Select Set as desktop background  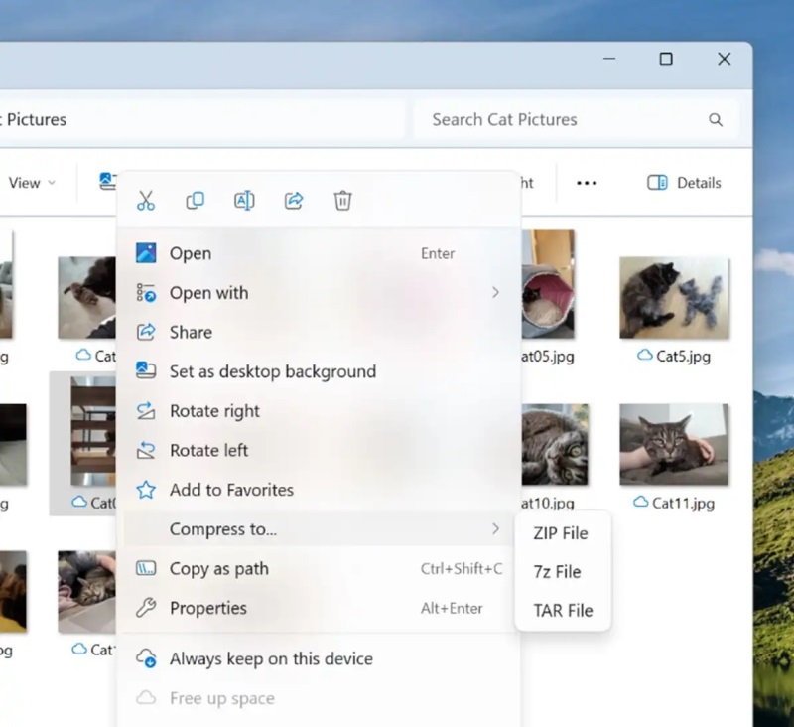coord(272,371)
